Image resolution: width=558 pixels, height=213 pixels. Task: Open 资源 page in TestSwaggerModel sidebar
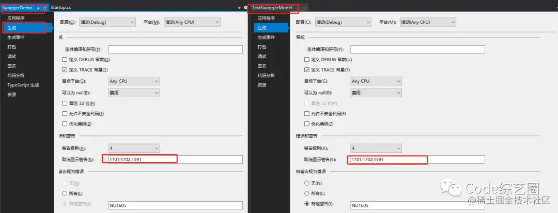[x=261, y=85]
